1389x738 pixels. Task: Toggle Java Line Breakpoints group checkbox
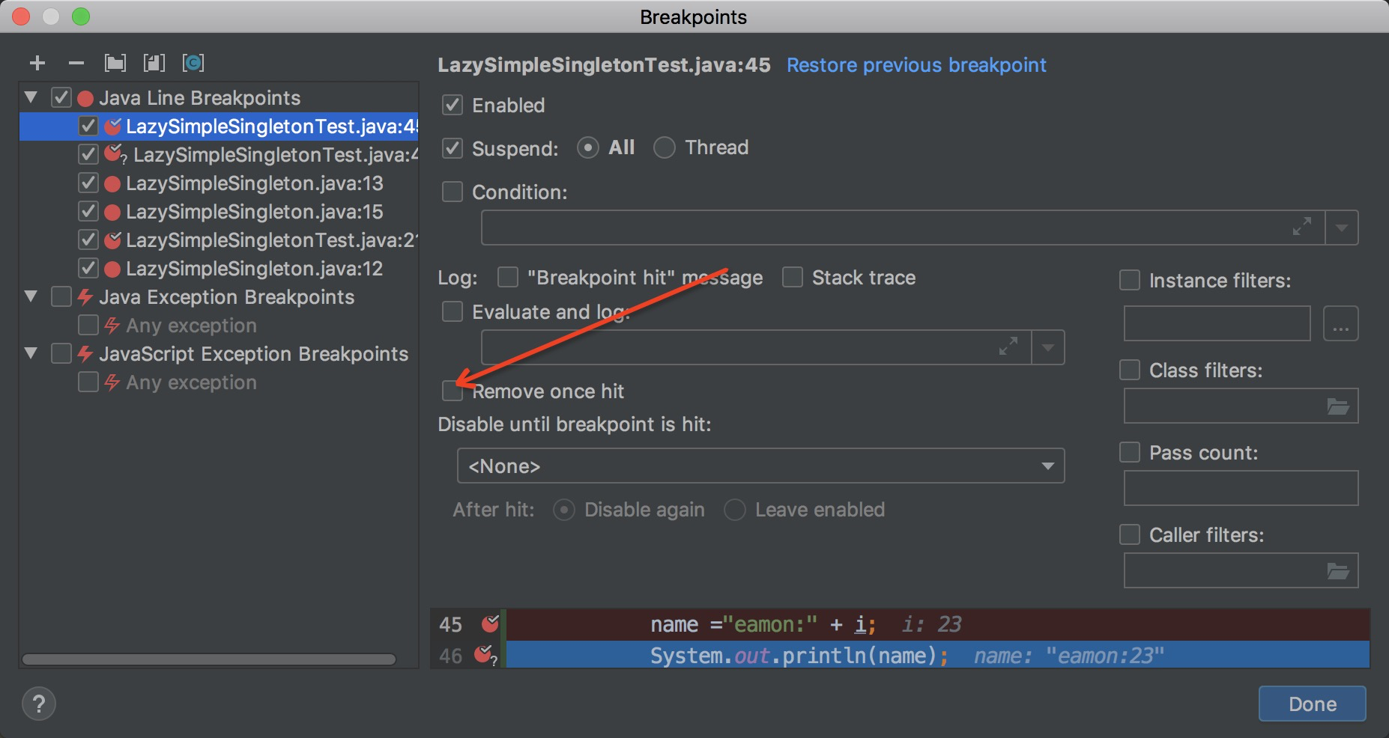(61, 98)
